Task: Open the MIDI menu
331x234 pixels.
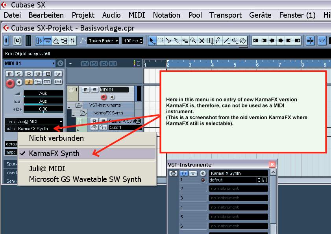Action: [x=137, y=15]
